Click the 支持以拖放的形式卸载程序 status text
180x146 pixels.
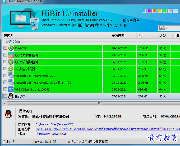click(x=87, y=142)
